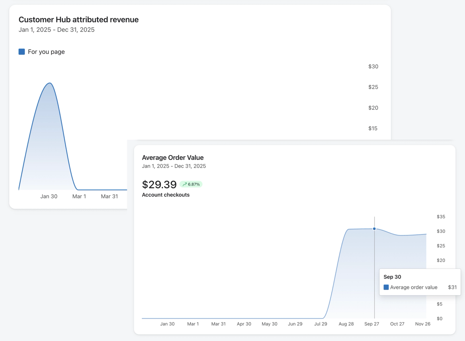
Task: Click the $20 axis label on the revenue chart
Action: [373, 108]
